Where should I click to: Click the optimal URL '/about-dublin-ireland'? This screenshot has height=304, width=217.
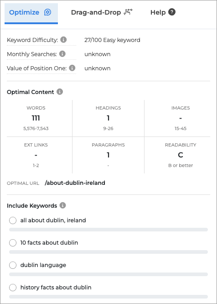[75, 183]
